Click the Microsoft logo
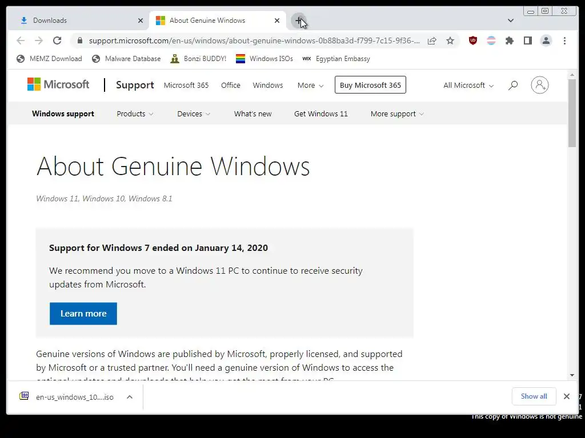585x438 pixels. tap(58, 84)
